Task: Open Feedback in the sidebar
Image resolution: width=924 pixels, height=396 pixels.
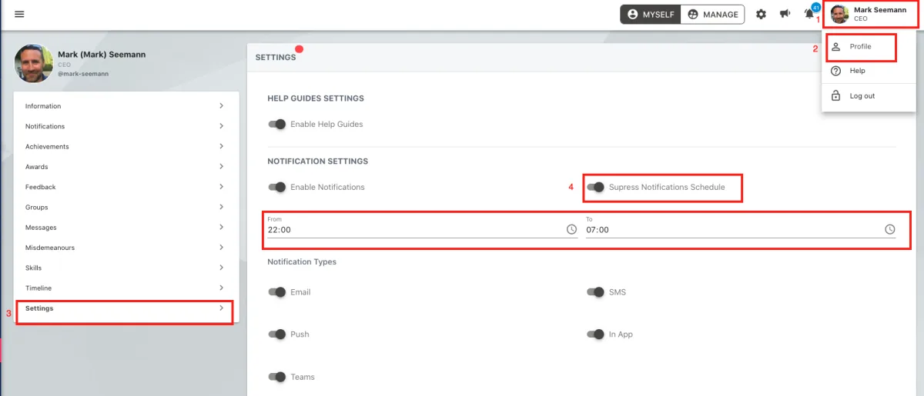Action: (127, 187)
